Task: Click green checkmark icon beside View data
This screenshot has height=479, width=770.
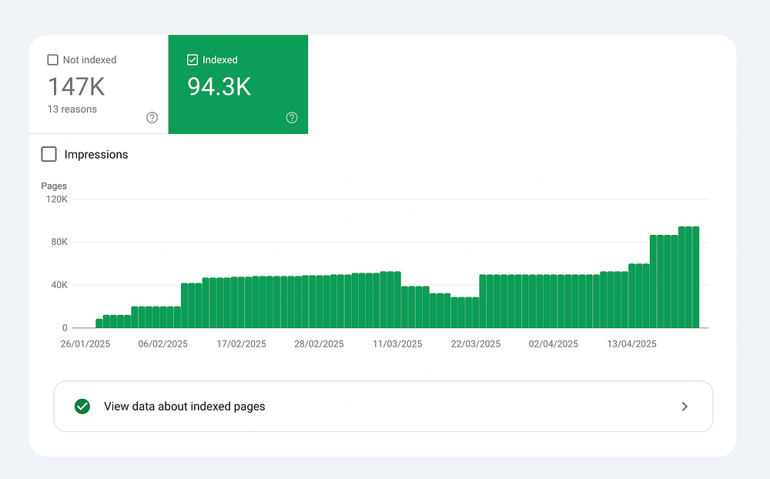Action: coord(82,407)
